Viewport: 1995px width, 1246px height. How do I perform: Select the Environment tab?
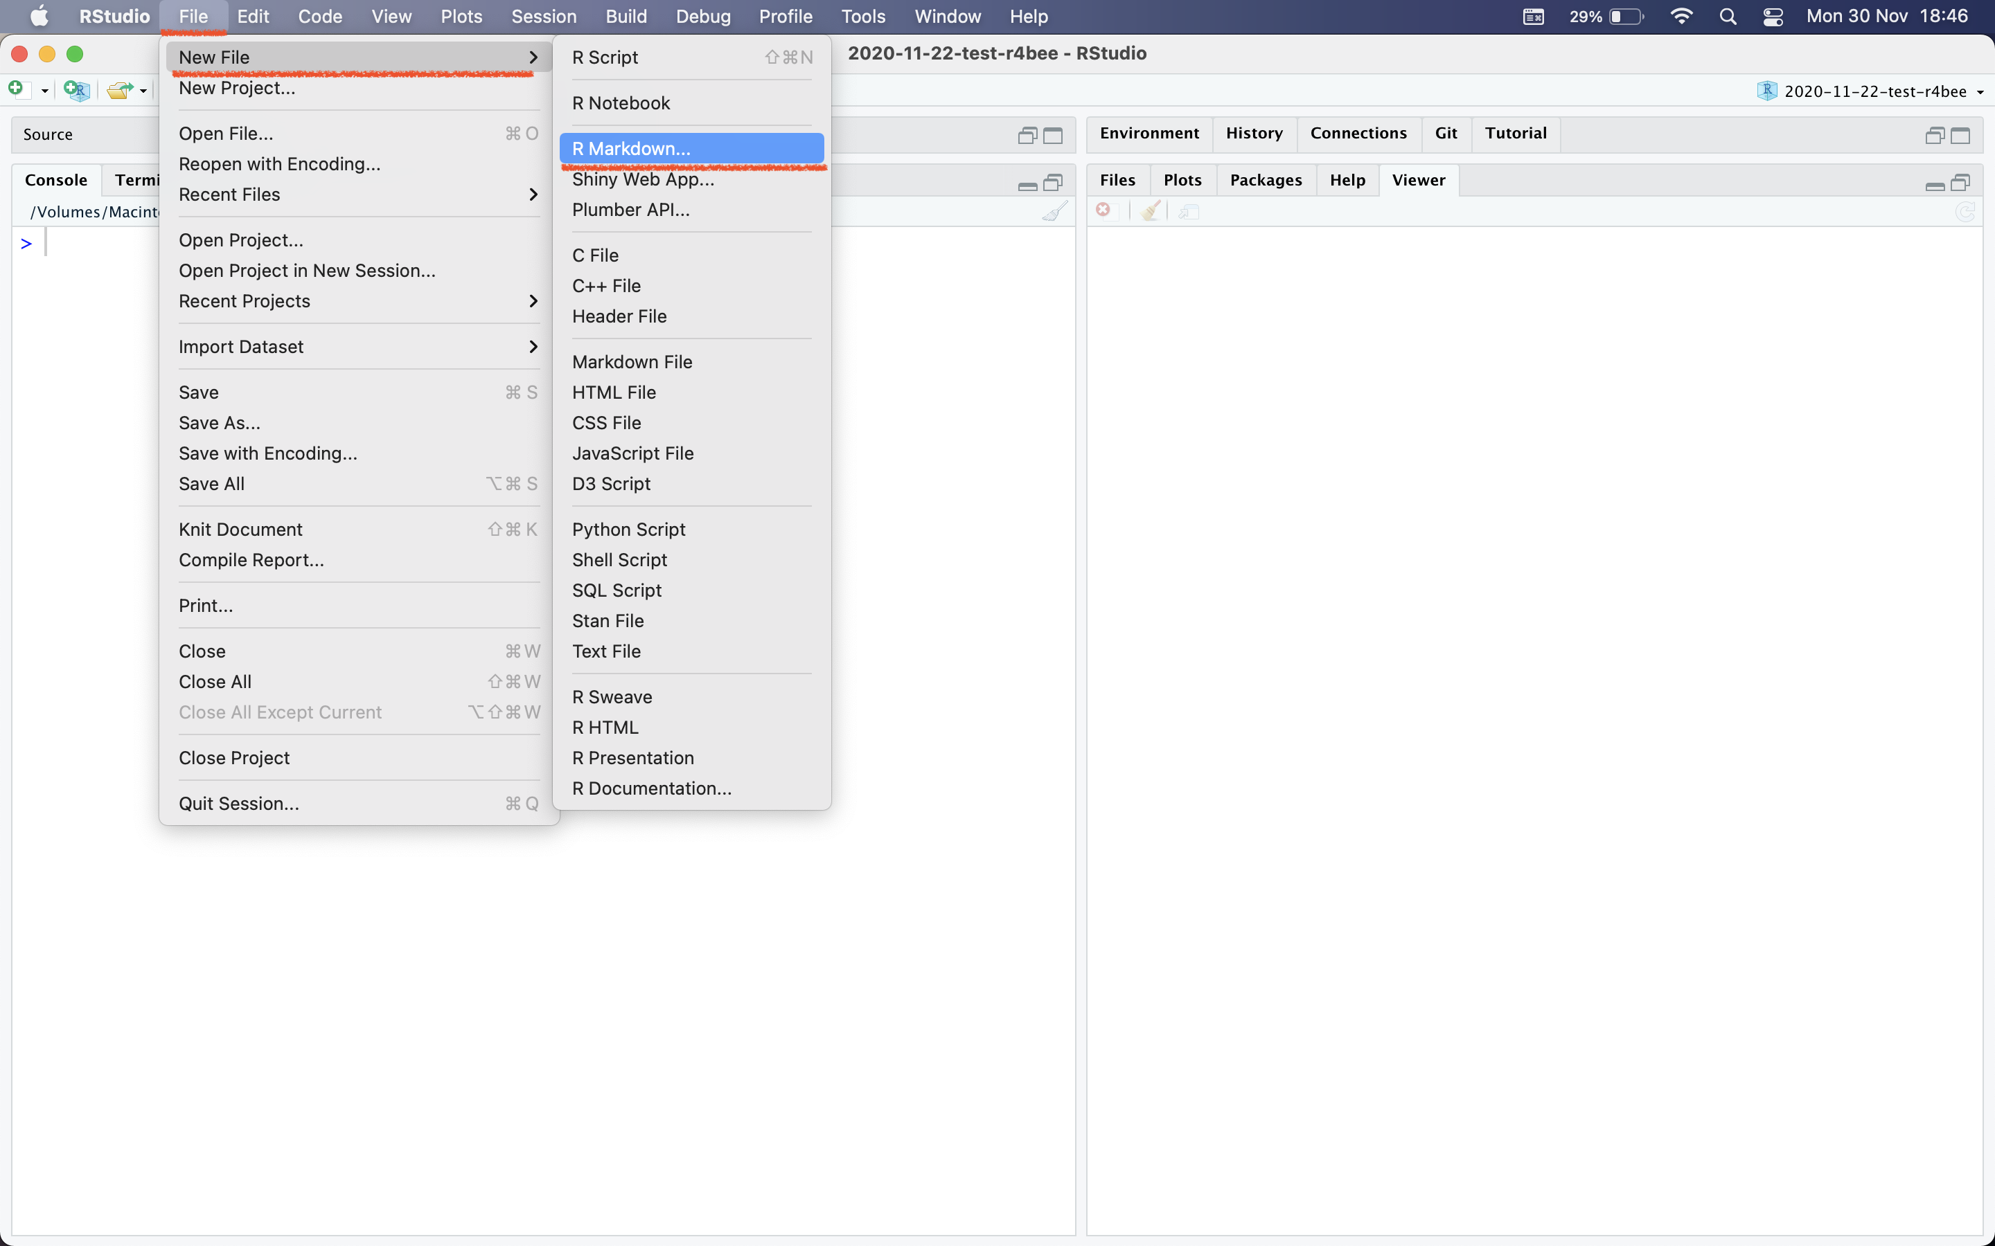[x=1149, y=134]
